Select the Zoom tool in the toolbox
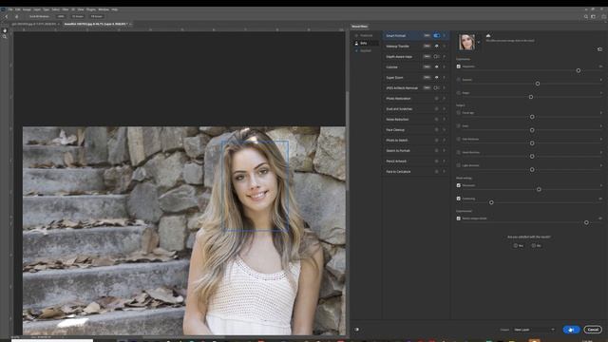 tap(5, 37)
